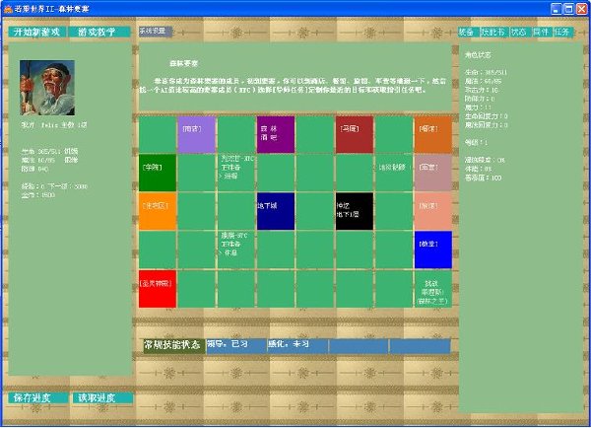The image size is (591, 428).
Task: Enter the dark red [马厩] tile
Action: point(355,134)
